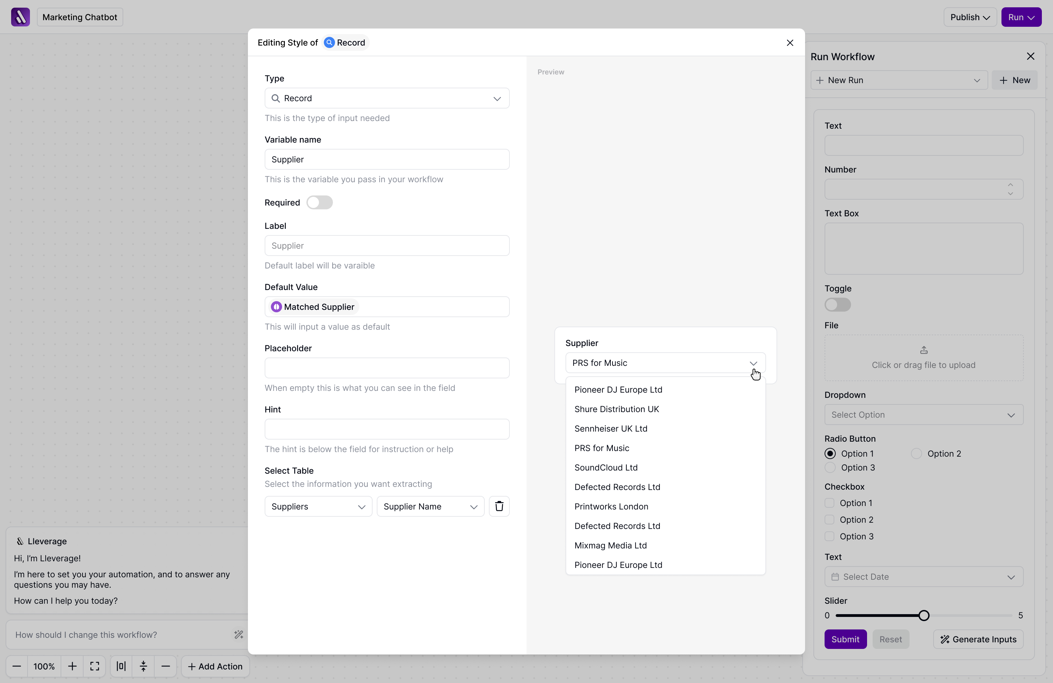
Task: Click the Generate Inputs button
Action: 978,639
